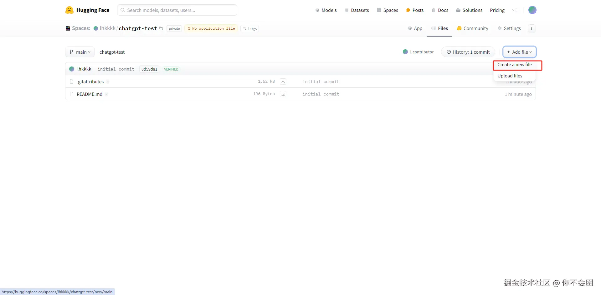Download the README.md file
Viewport: 601px width, 295px height.
coord(283,94)
